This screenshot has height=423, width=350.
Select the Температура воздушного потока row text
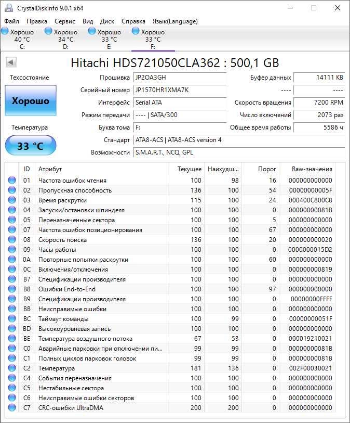[x=85, y=339]
